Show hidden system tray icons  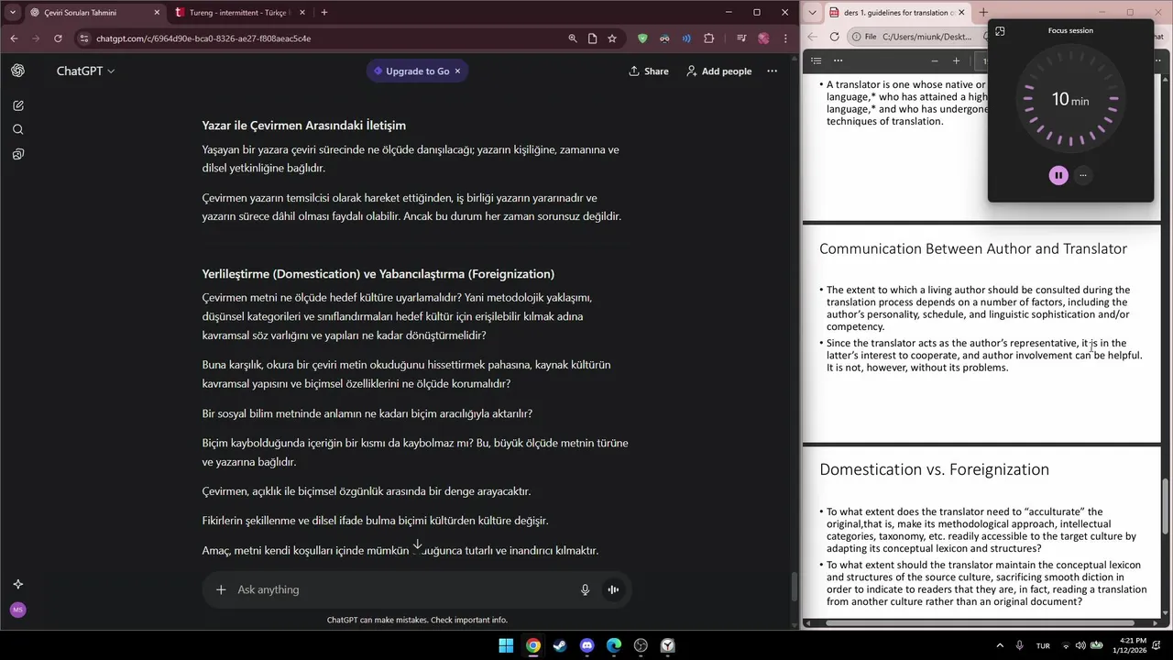1000,645
